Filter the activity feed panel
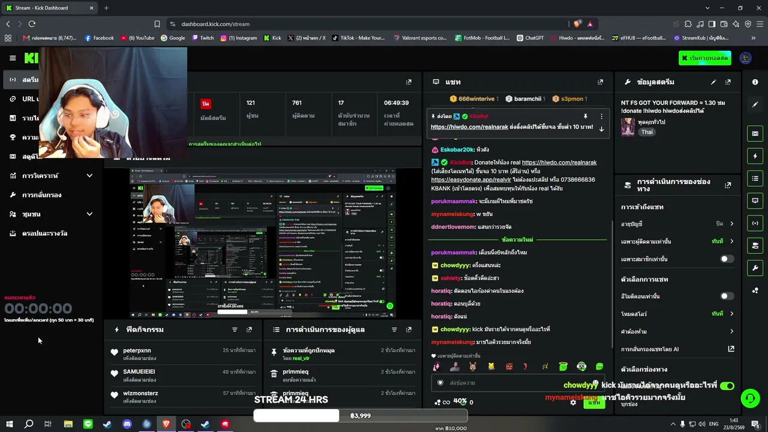This screenshot has height=432, width=768. (235, 329)
